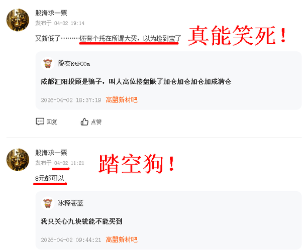Select the username 股海求一粟 above the 11:21 timestamp

click(x=51, y=153)
